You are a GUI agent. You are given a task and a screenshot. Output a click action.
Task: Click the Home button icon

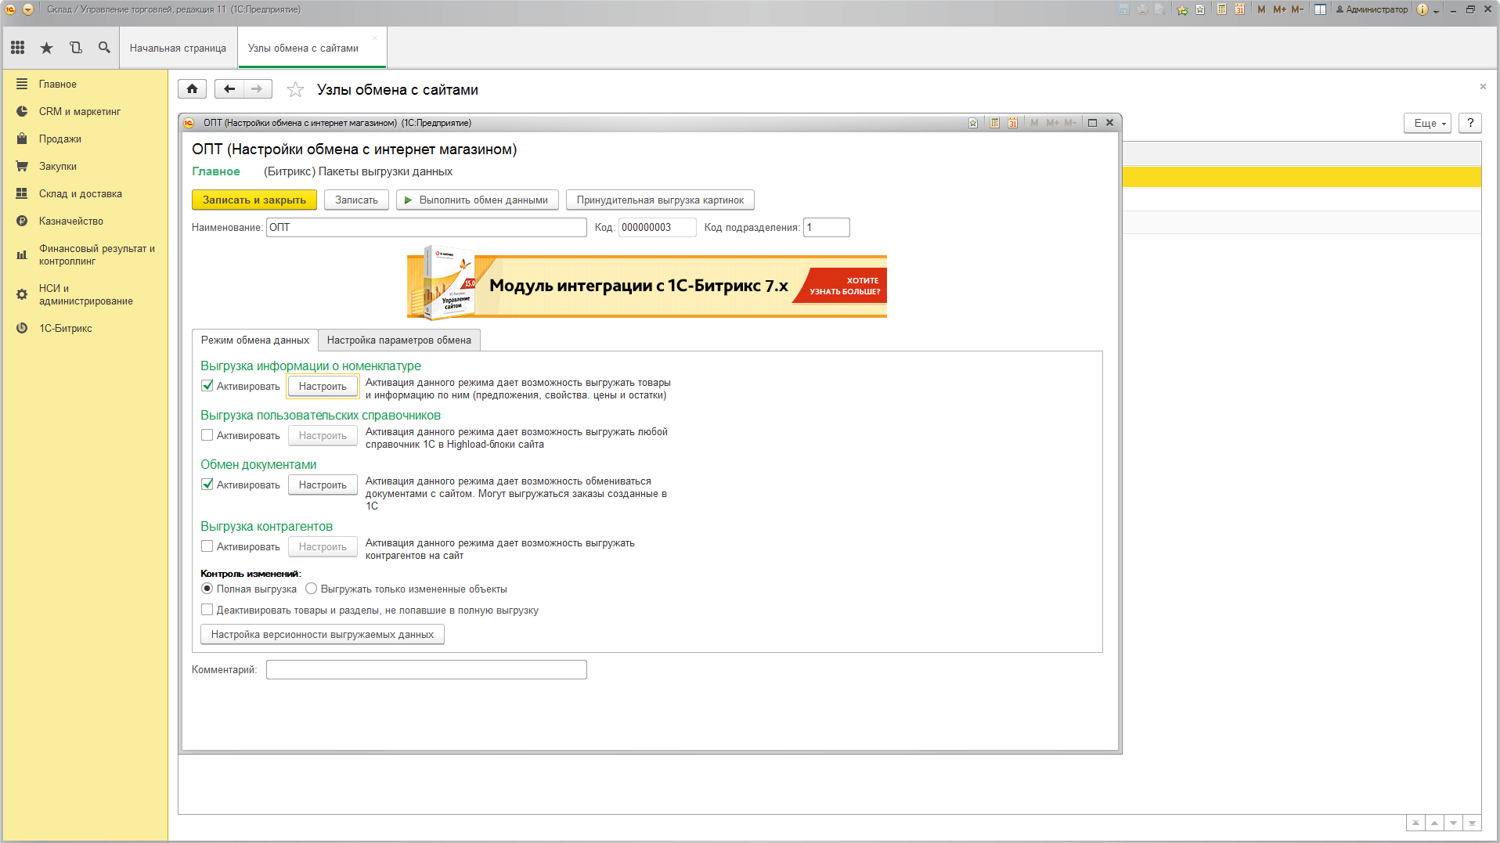pyautogui.click(x=193, y=89)
